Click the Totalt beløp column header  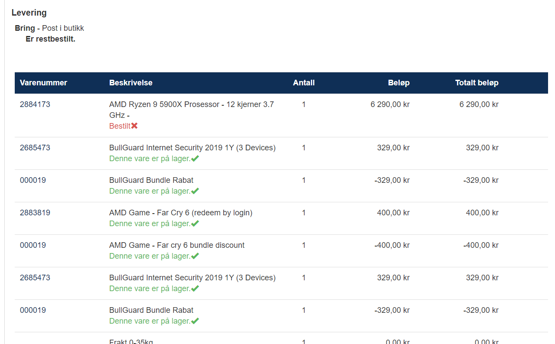pos(477,83)
